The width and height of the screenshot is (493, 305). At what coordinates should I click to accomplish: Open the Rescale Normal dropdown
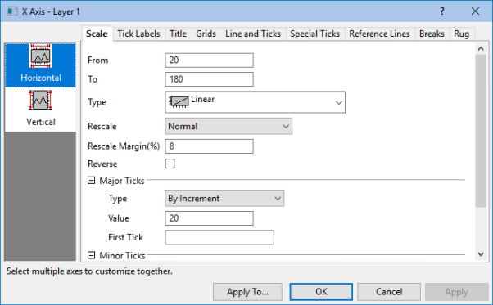(228, 126)
